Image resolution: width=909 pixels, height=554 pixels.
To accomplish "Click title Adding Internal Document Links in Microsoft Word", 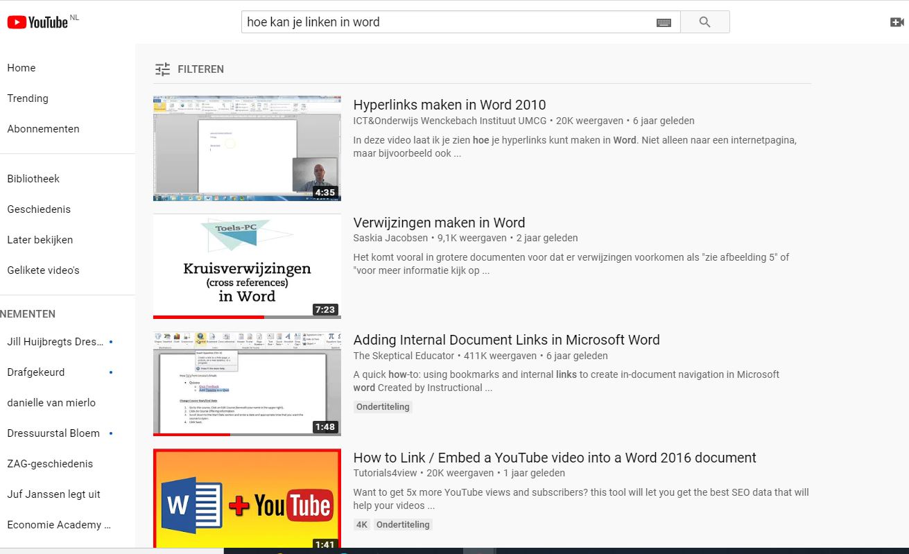I will tap(506, 340).
